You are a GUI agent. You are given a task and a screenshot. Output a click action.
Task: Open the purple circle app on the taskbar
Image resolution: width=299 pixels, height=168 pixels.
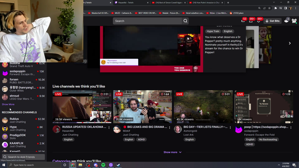(111, 165)
